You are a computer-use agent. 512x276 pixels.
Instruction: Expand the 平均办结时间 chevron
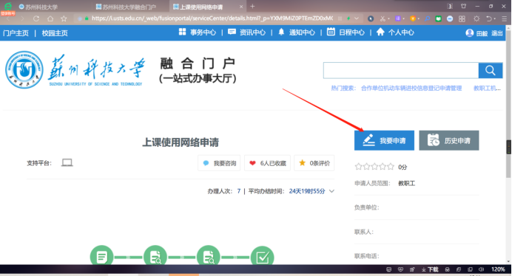331,191
